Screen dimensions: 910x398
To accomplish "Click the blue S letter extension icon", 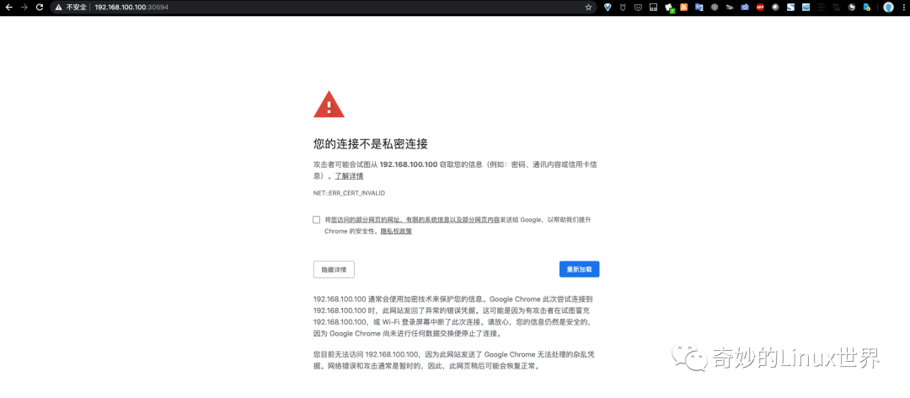I will pyautogui.click(x=790, y=8).
